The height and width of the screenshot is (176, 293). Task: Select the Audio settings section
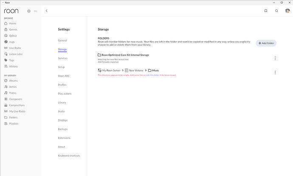click(61, 111)
